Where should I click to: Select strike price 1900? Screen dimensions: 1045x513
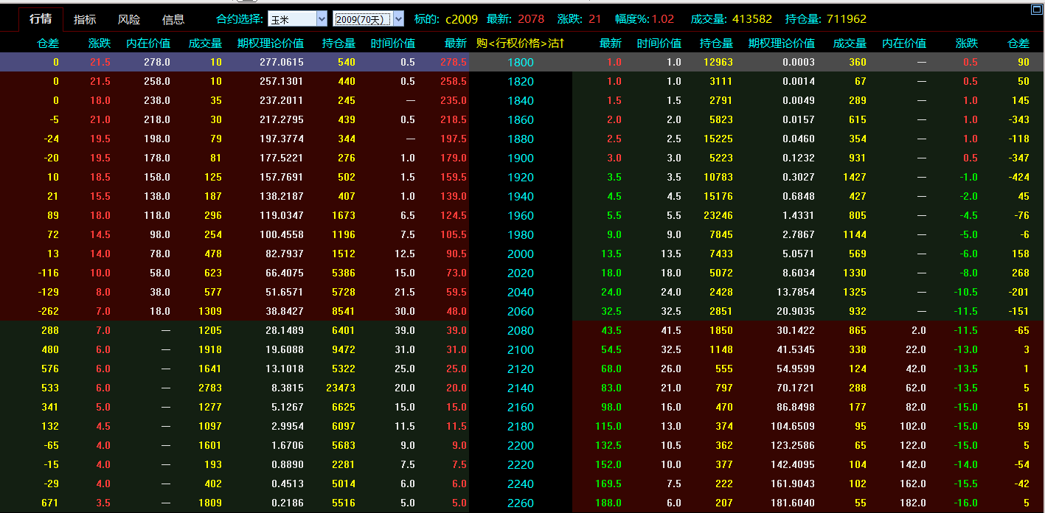(x=521, y=158)
